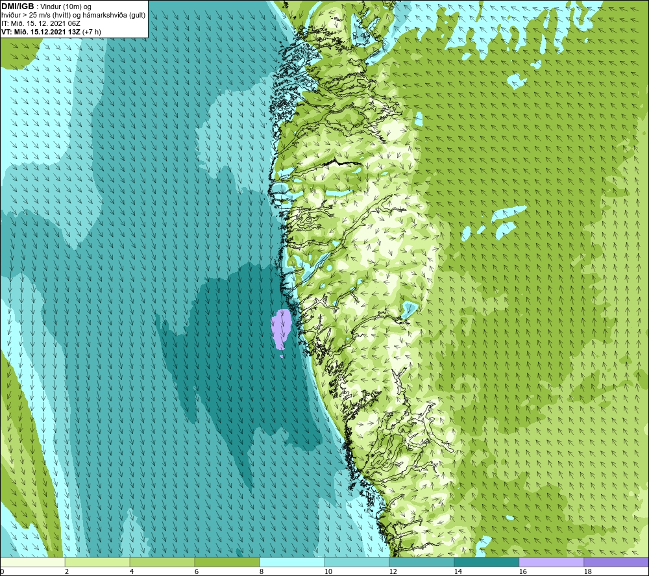Click the 10-12 m/s light teal swatch
This screenshot has width=649, height=576.
click(357, 562)
